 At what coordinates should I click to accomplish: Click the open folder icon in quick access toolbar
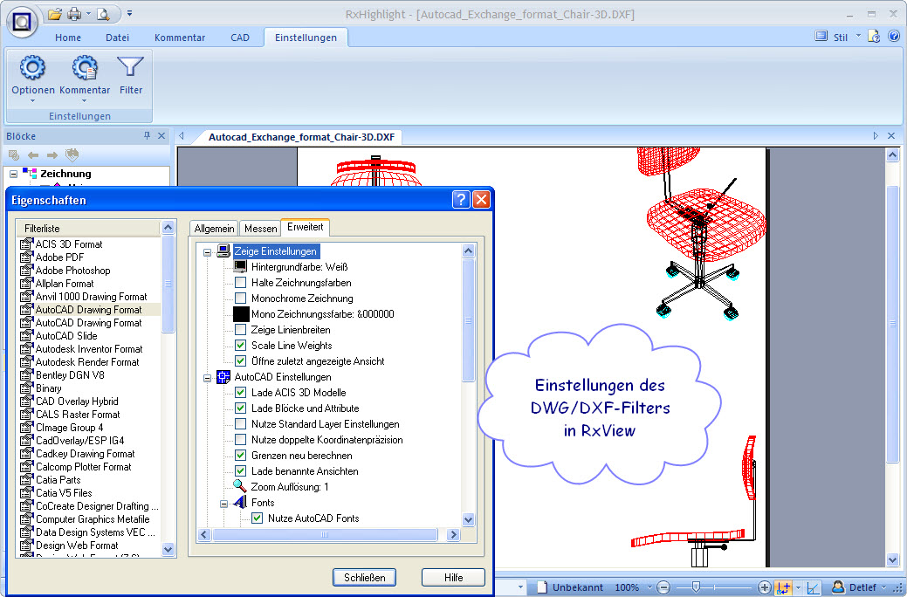tap(54, 14)
